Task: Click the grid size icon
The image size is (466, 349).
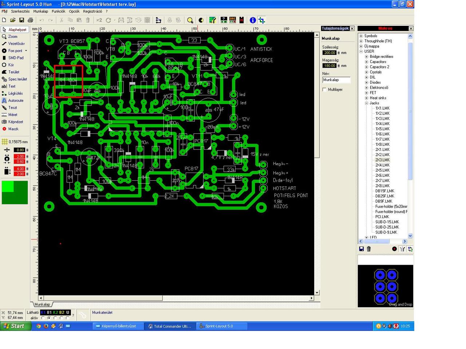Action: (x=5, y=142)
